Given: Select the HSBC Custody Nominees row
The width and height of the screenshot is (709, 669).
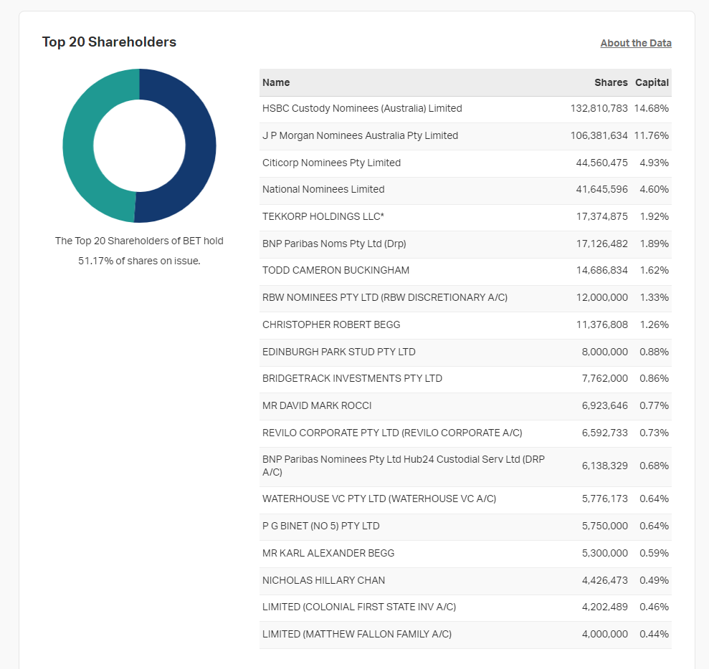Looking at the screenshot, I should [x=362, y=109].
